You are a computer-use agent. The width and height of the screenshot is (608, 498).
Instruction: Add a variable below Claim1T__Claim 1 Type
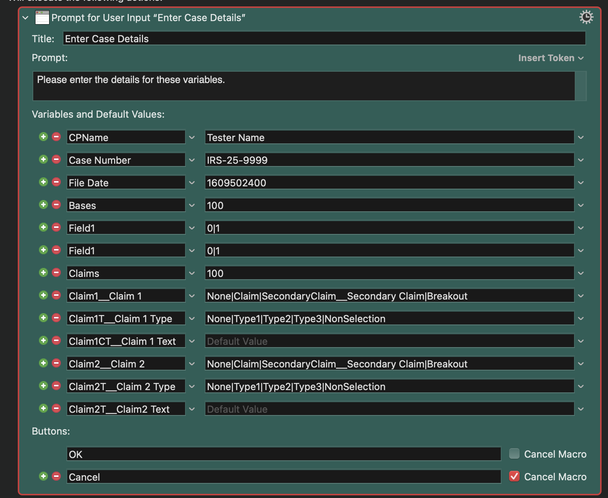pos(43,318)
